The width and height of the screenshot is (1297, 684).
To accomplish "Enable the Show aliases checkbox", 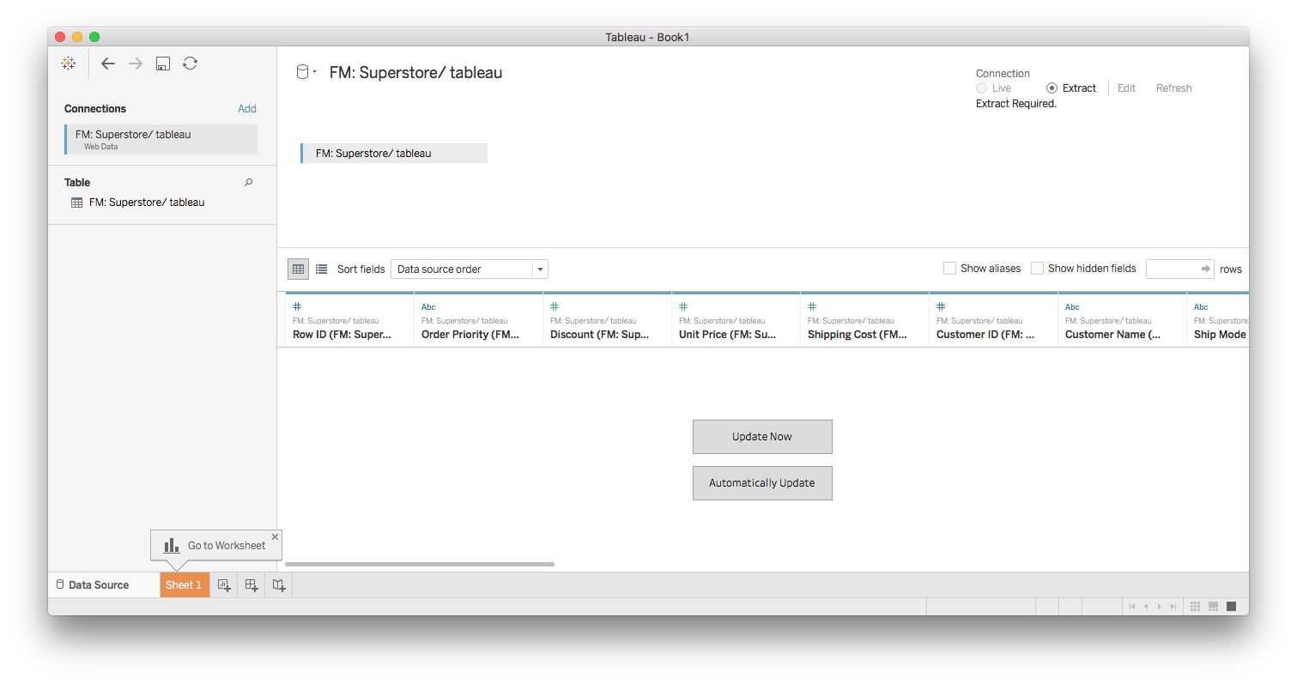I will [x=949, y=269].
